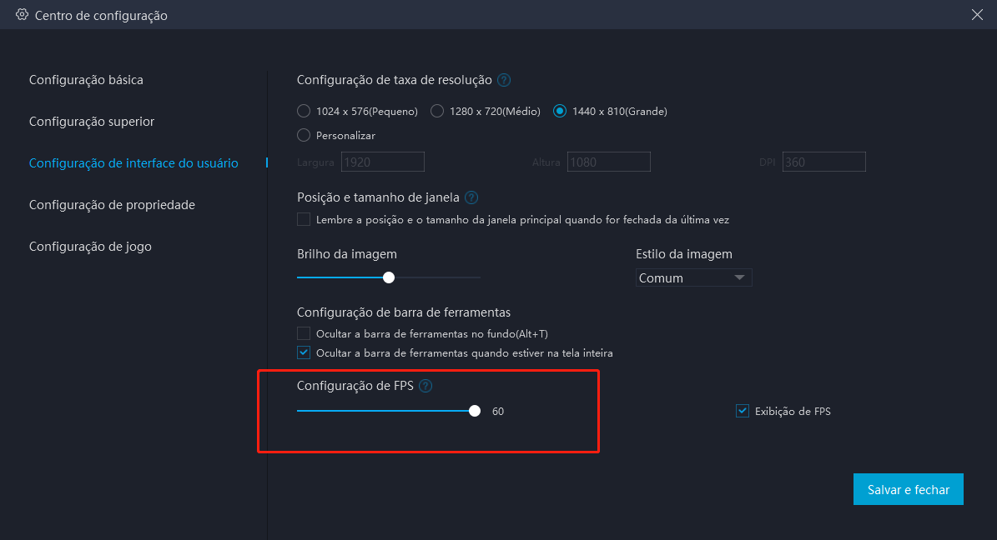The height and width of the screenshot is (540, 997).
Task: Uncheck hiding toolbar in fullscreen mode
Action: (x=304, y=352)
